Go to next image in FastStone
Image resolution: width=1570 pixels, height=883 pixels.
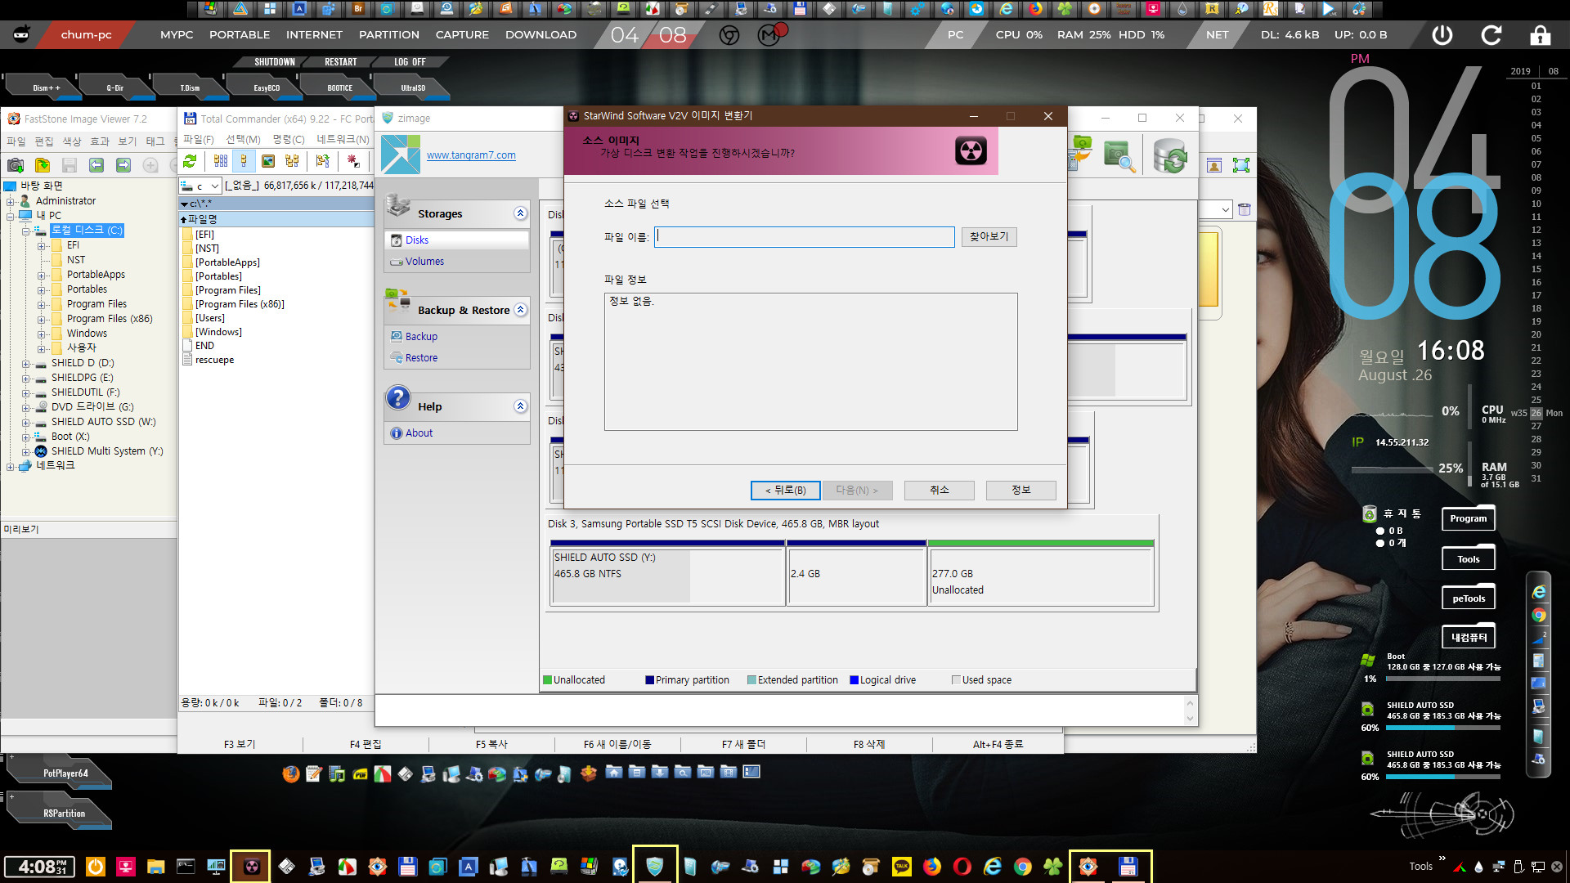(123, 165)
